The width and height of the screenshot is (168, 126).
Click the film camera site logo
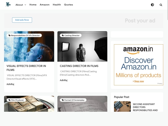pos(8,4)
